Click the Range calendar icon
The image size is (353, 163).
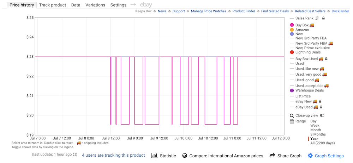point(292,121)
